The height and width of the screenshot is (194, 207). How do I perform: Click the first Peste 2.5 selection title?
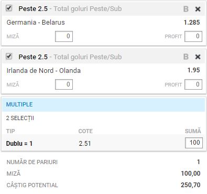point(33,9)
